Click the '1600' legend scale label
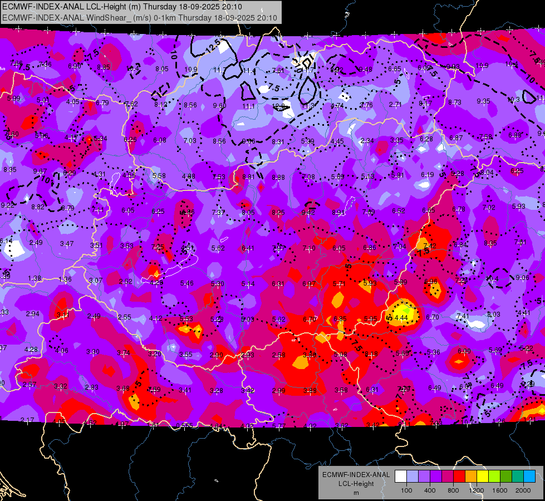 coord(500,490)
